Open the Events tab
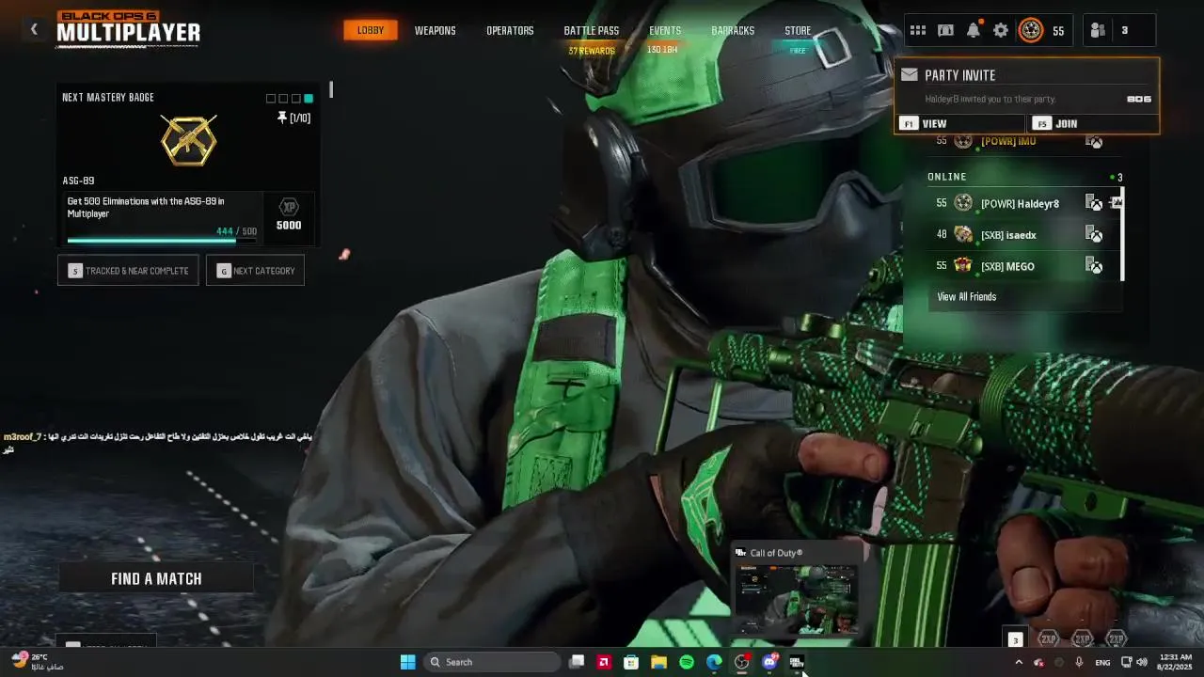This screenshot has height=677, width=1204. click(x=665, y=30)
